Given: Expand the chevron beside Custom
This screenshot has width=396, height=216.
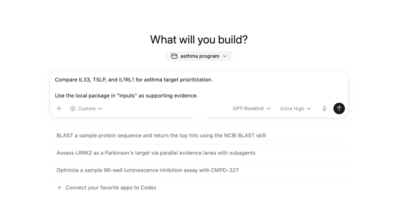Looking at the screenshot, I should (100, 109).
